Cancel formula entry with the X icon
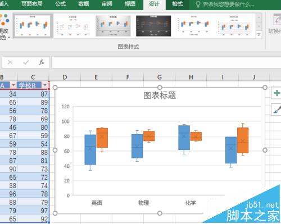This screenshot has height=224, width=281. click(x=10, y=62)
